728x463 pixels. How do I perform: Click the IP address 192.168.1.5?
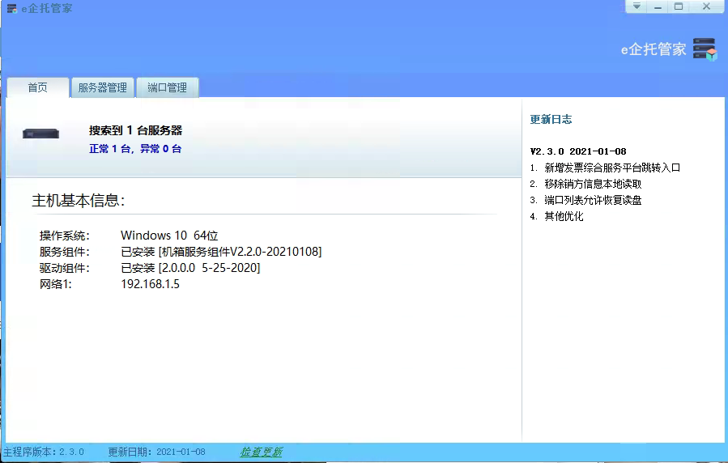click(x=150, y=284)
